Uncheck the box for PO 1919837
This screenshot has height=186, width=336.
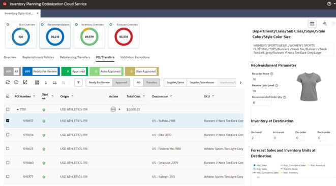(8, 121)
